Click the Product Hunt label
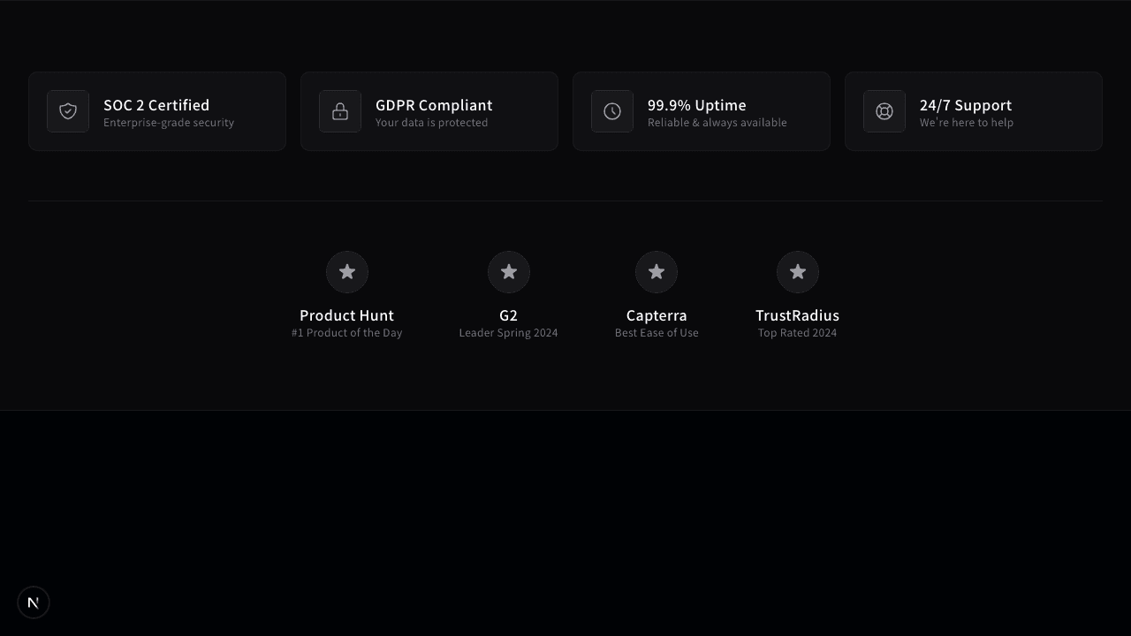1131x636 pixels. 346,315
